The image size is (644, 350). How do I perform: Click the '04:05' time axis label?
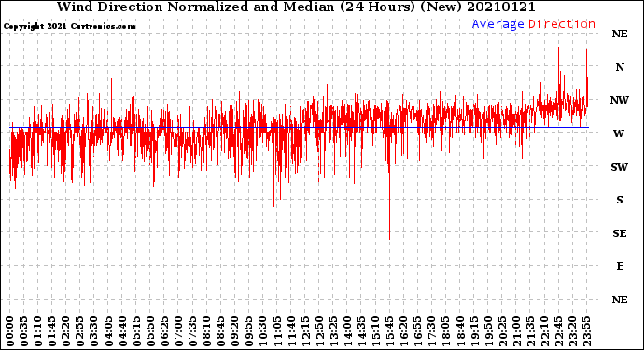pyautogui.click(x=108, y=332)
